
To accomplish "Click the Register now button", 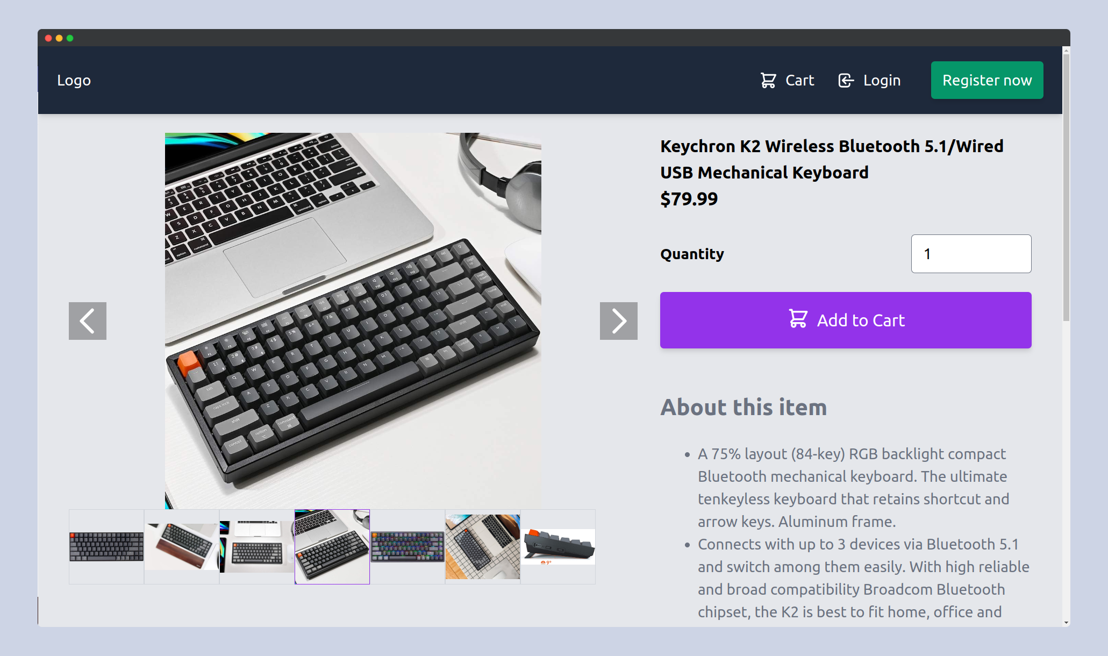I will click(987, 80).
